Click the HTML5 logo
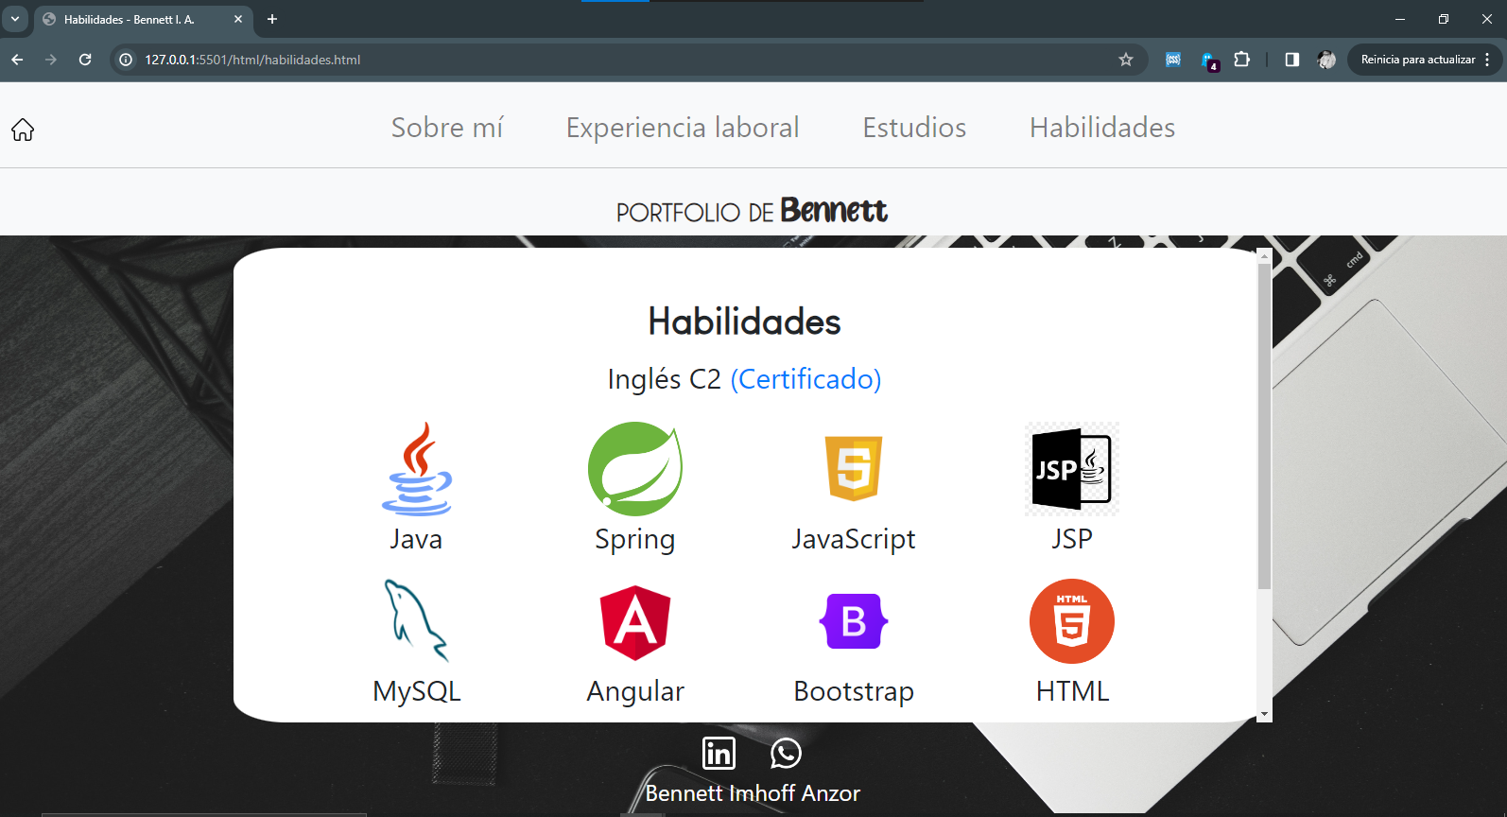Viewport: 1507px width, 817px height. point(1072,621)
